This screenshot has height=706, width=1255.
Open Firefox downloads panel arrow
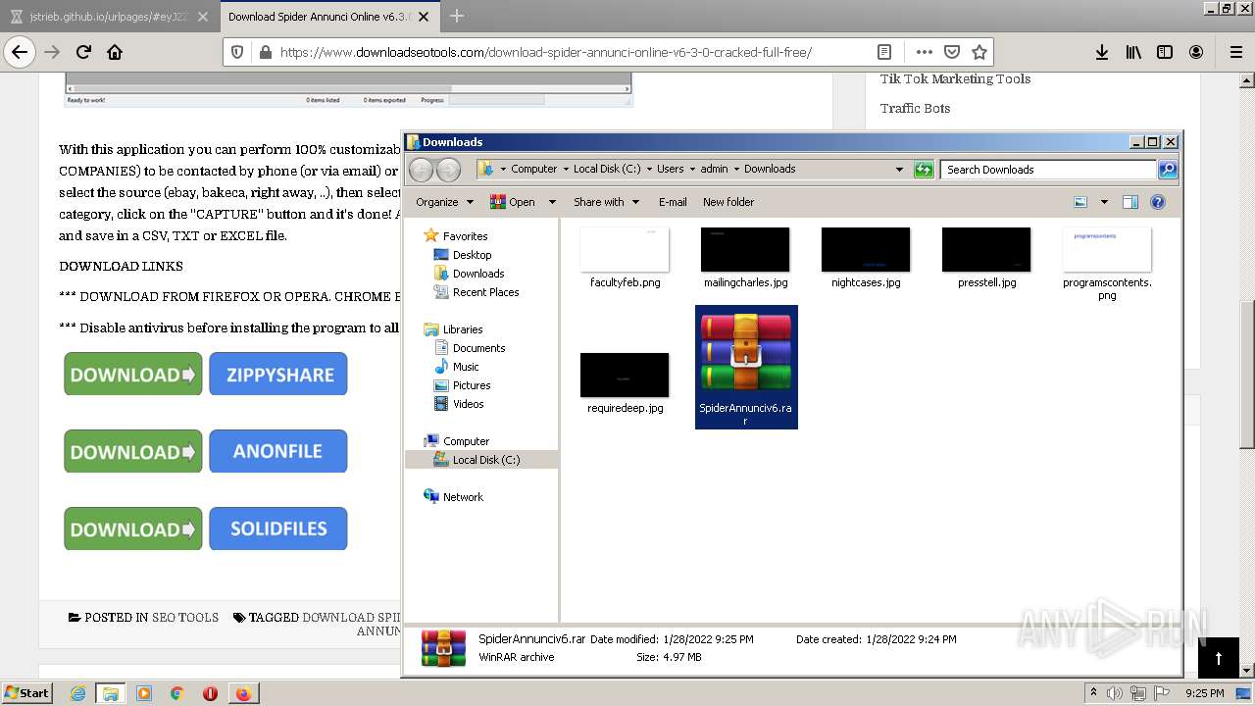[1102, 52]
